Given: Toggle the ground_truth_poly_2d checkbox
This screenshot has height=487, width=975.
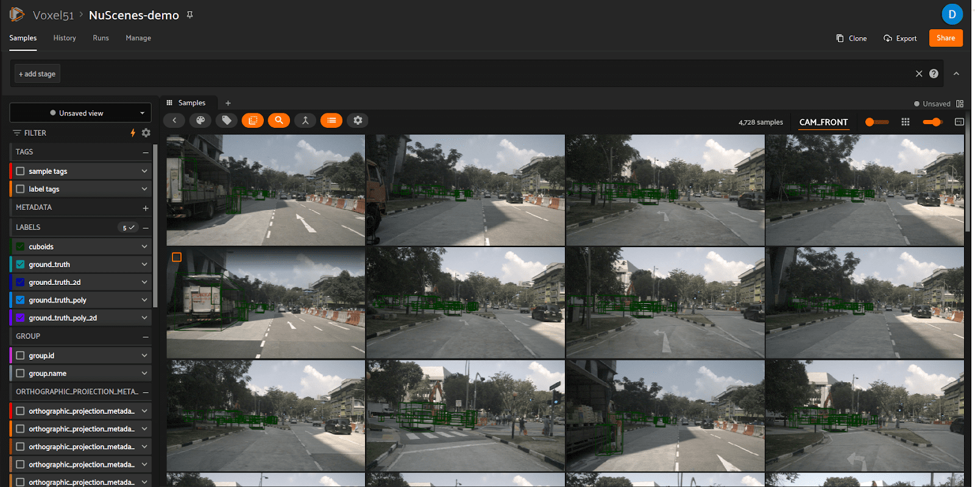Looking at the screenshot, I should coord(20,318).
